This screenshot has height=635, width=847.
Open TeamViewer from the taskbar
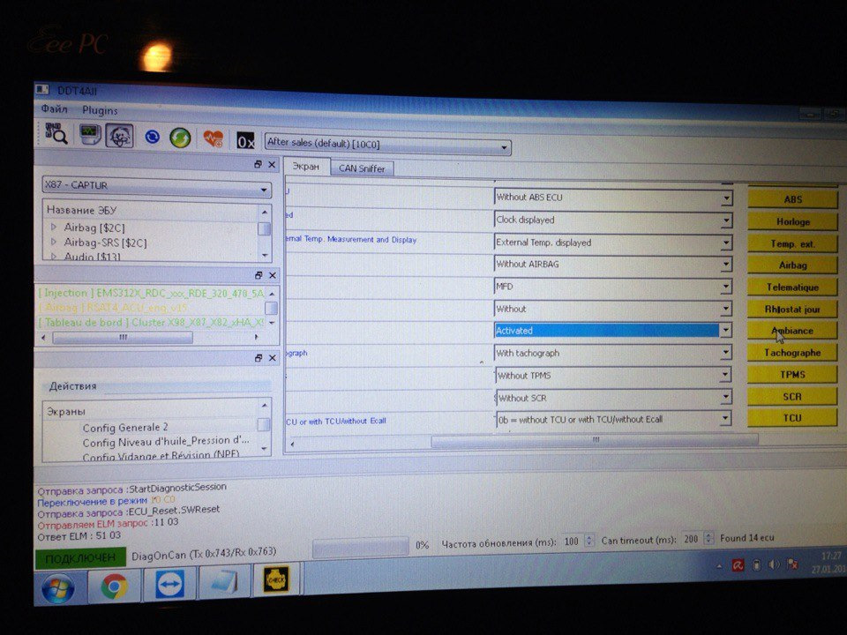[x=169, y=583]
